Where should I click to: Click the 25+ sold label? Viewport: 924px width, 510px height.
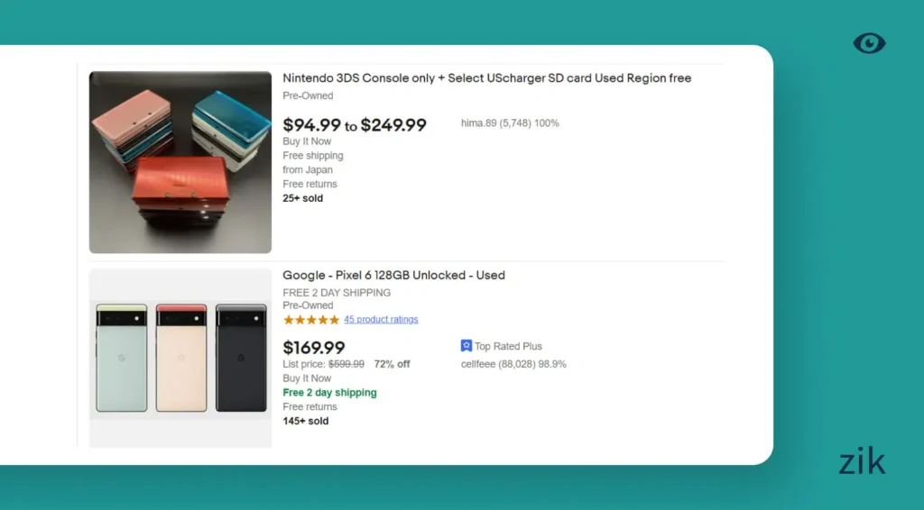click(302, 198)
